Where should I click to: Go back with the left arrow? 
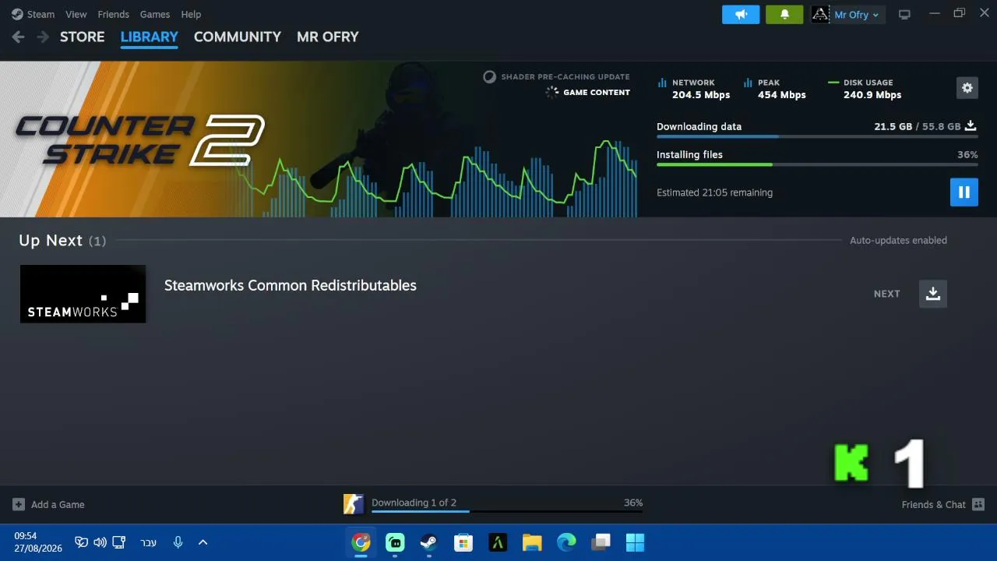click(x=19, y=37)
